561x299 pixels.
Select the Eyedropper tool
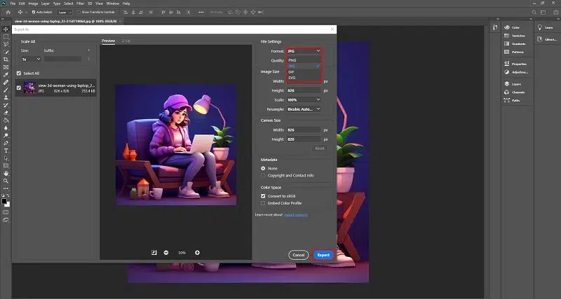click(x=6, y=75)
